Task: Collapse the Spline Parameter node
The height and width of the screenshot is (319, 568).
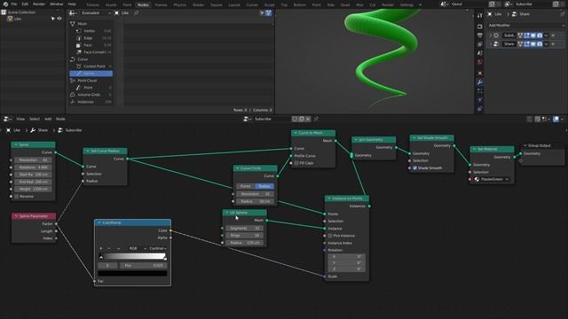Action: coord(16,216)
